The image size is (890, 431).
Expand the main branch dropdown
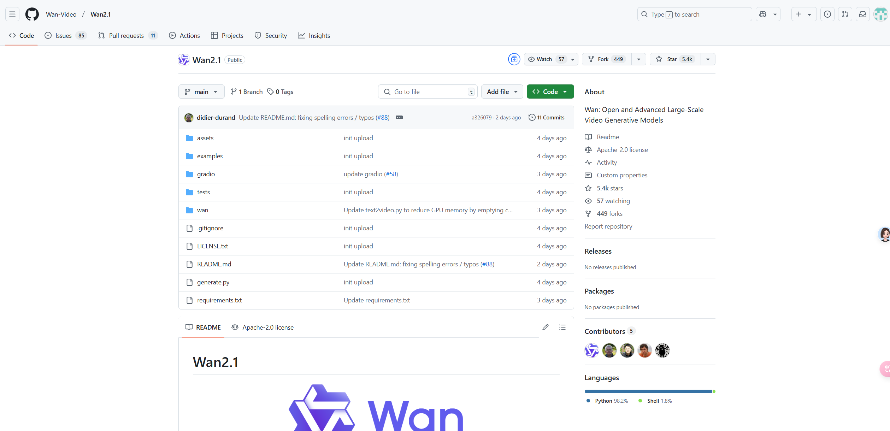tap(201, 92)
